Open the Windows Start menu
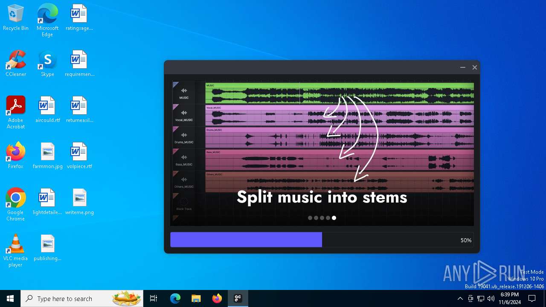The width and height of the screenshot is (546, 307). pyautogui.click(x=10, y=298)
